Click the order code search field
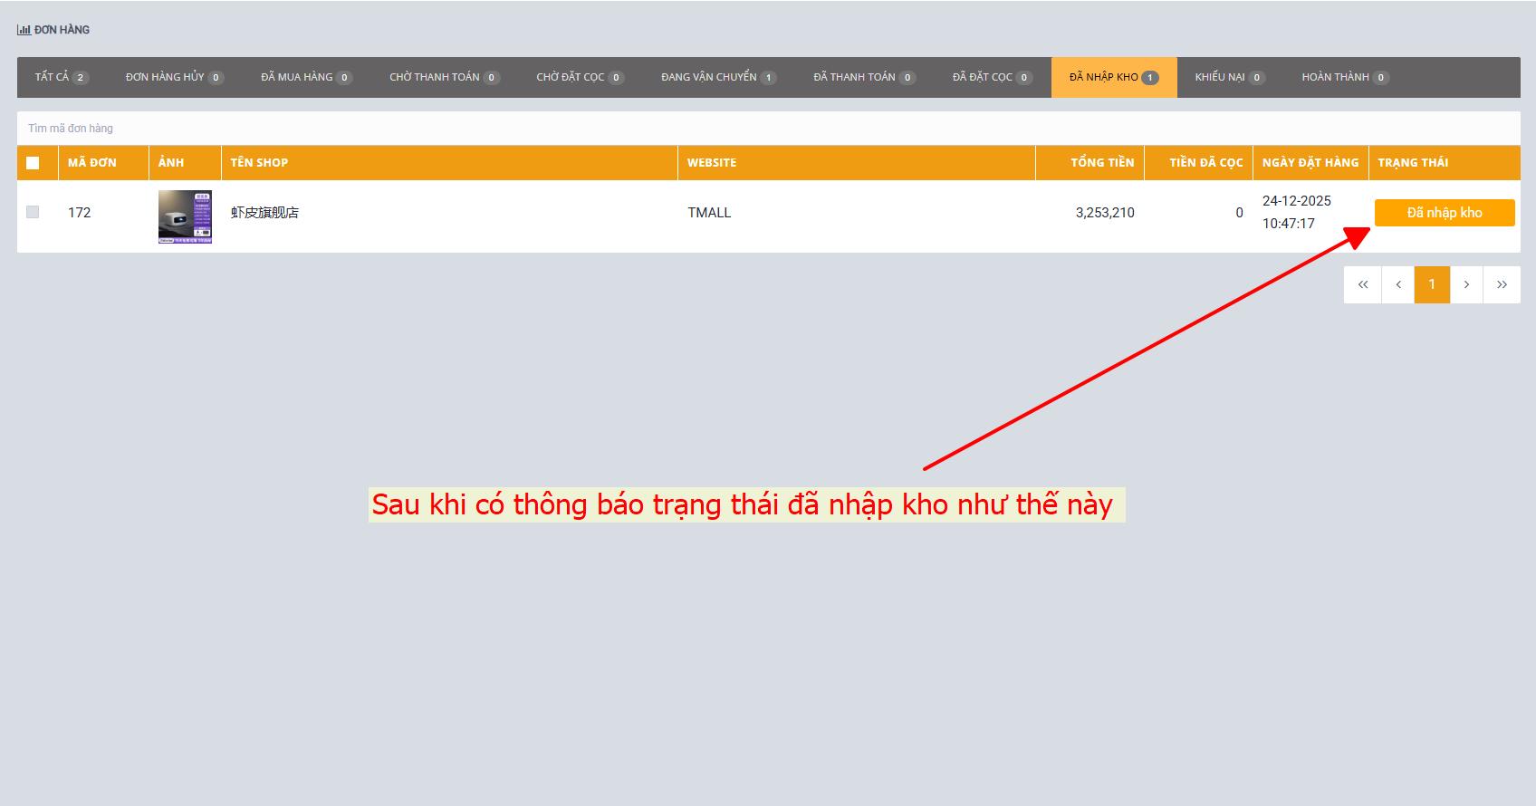The image size is (1536, 806). tap(768, 129)
